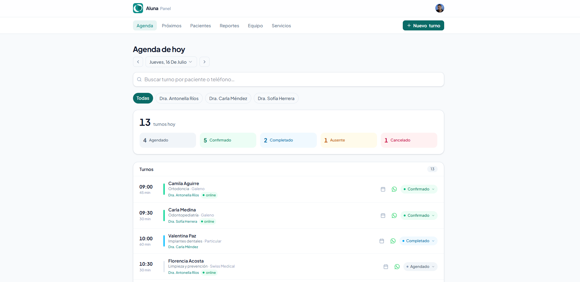This screenshot has height=282, width=580.
Task: Click calendar icon for Valentina Paz
Action: click(x=382, y=241)
